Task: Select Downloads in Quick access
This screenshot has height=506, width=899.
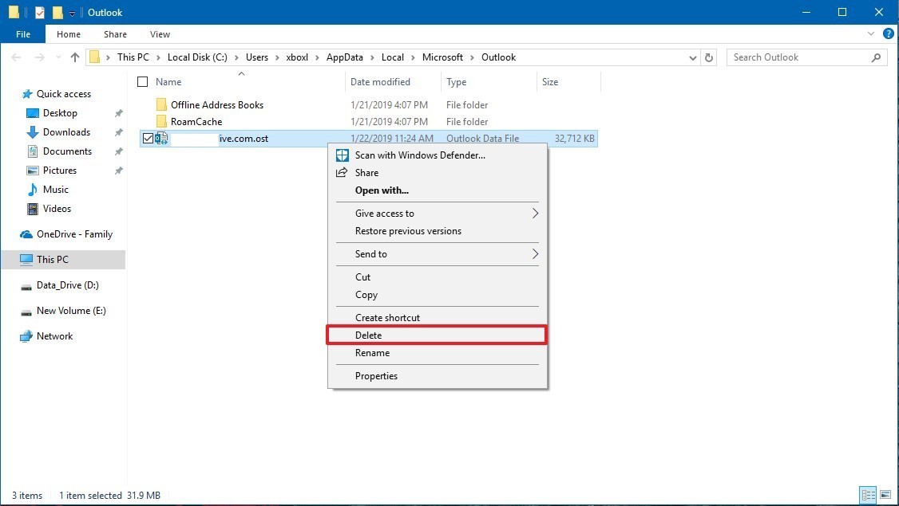Action: pyautogui.click(x=66, y=132)
